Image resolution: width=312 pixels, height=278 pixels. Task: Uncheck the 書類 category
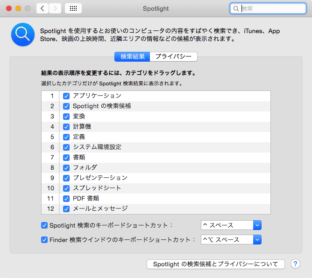(x=66, y=158)
